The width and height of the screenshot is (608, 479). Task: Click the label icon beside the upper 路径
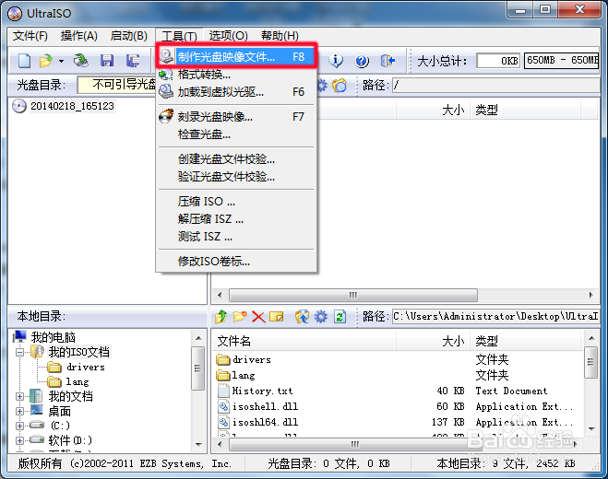pyautogui.click(x=340, y=85)
